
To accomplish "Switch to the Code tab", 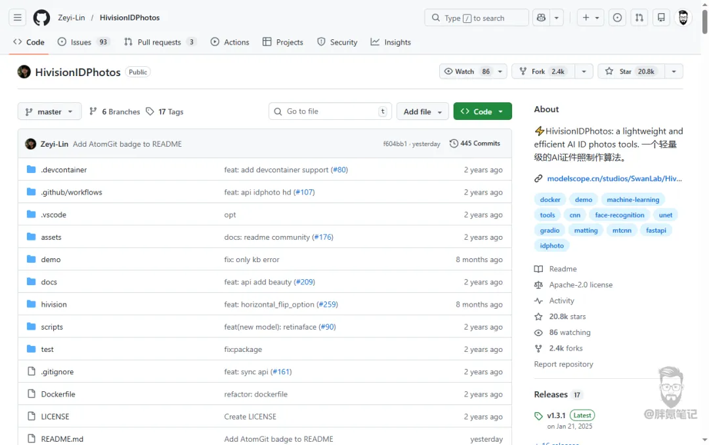I will click(29, 42).
